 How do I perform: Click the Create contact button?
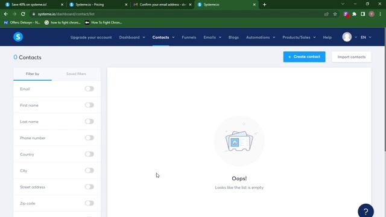point(304,57)
